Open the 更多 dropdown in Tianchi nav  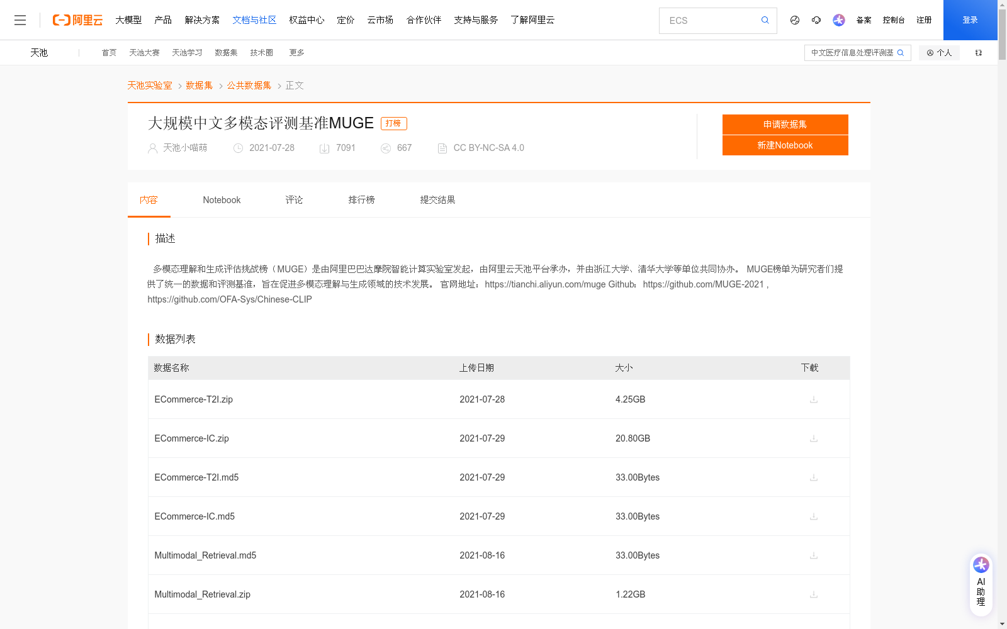pos(296,52)
